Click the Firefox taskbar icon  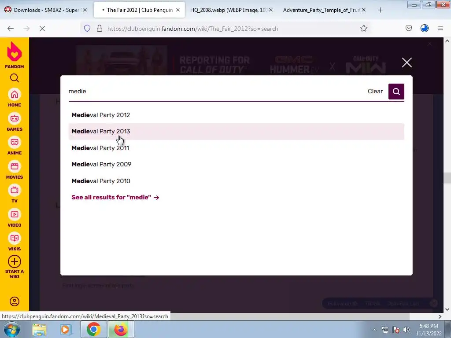[121, 329]
